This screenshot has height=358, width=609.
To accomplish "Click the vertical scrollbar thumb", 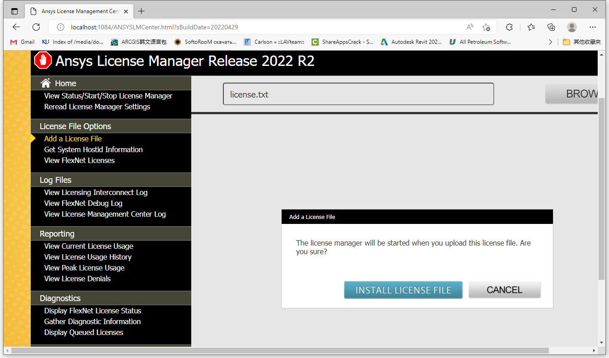I will coord(601,188).
